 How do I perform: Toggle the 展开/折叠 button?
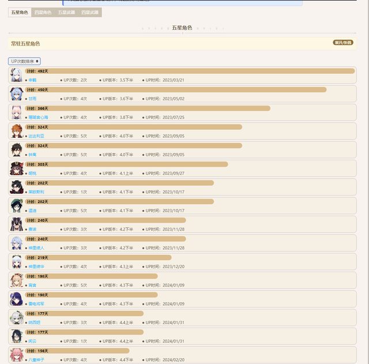pos(342,43)
